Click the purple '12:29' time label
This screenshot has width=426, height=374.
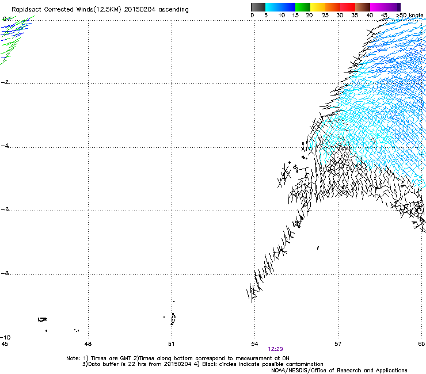pyautogui.click(x=275, y=349)
